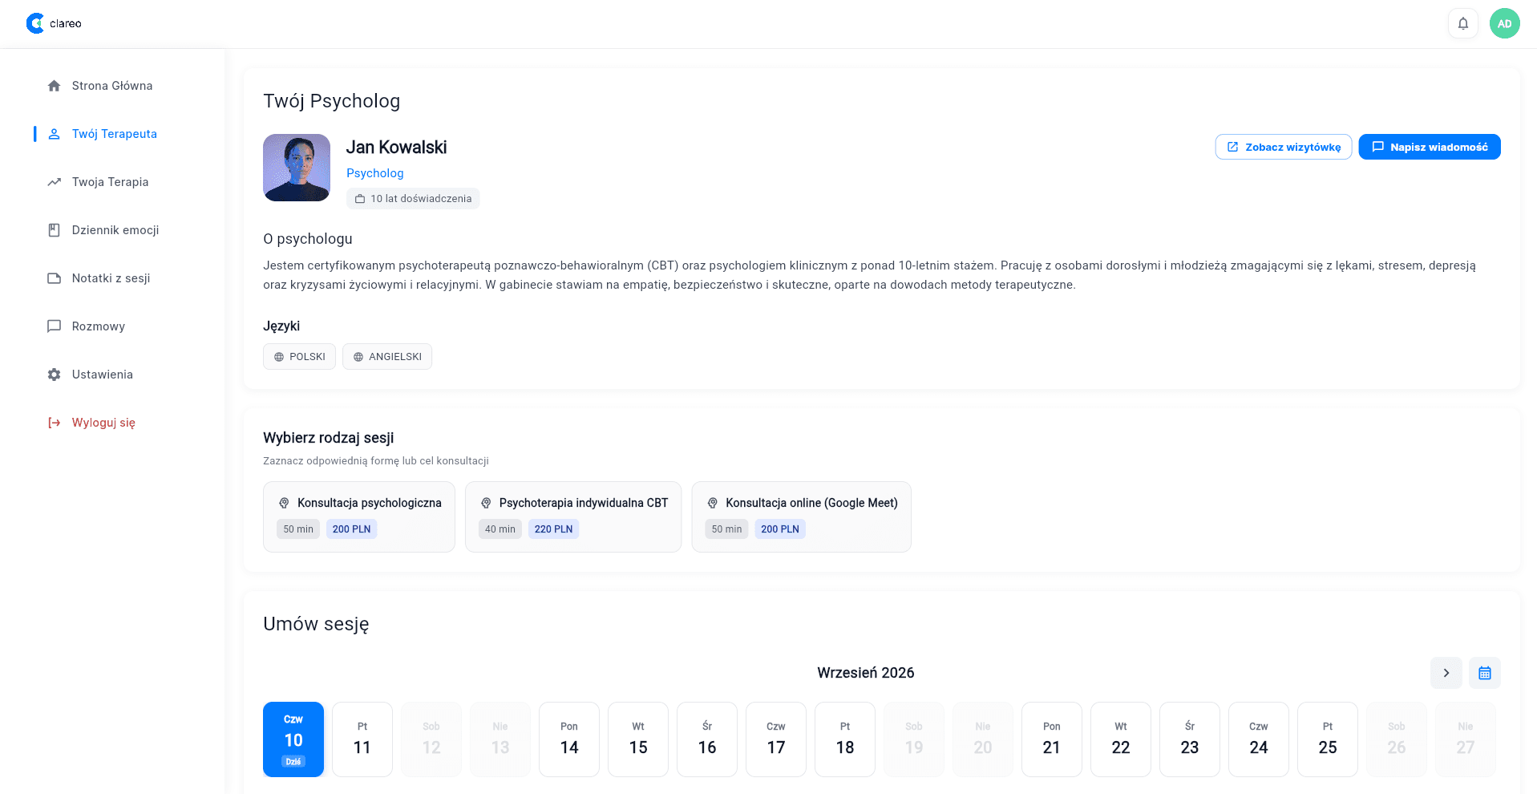Select Konsultacja psychologiczna session type
Viewport: 1537px width, 794px height.
coord(359,517)
